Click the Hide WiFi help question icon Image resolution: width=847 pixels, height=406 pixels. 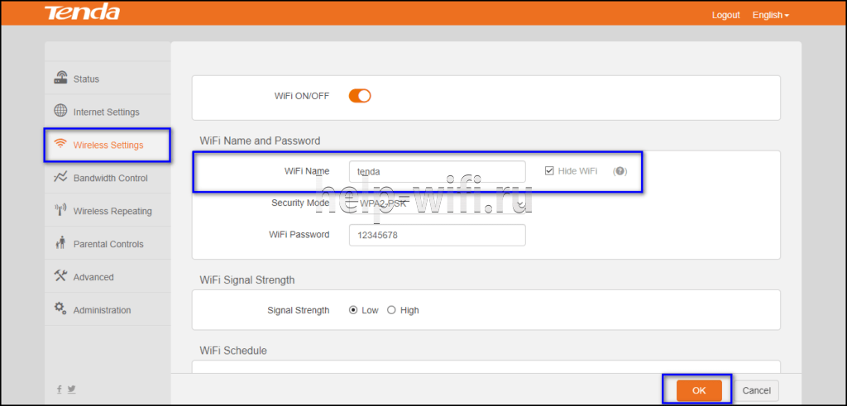(620, 171)
